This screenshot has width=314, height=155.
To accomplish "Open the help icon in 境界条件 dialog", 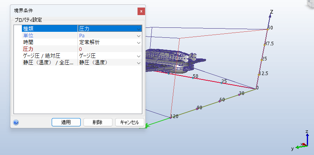I will click(x=16, y=122).
